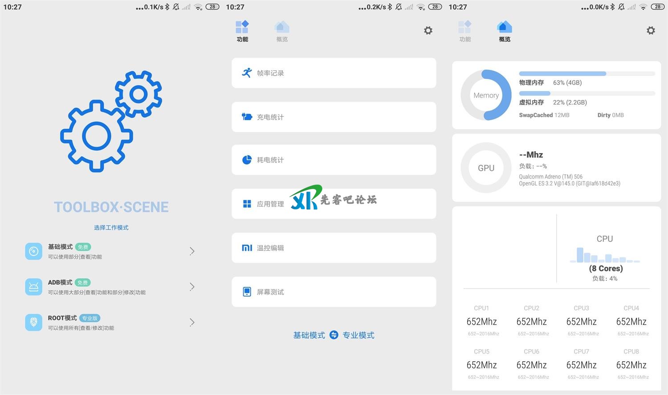Image resolution: width=668 pixels, height=395 pixels.
Task: Click the 物理内存 usage progress bar
Action: [x=587, y=73]
